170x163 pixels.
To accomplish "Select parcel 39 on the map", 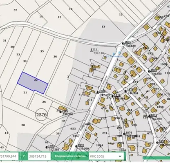I will (x=58, y=134).
